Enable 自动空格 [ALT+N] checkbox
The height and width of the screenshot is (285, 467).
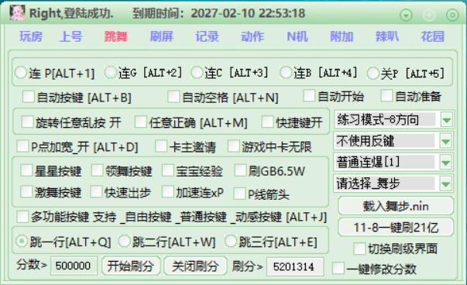click(173, 97)
